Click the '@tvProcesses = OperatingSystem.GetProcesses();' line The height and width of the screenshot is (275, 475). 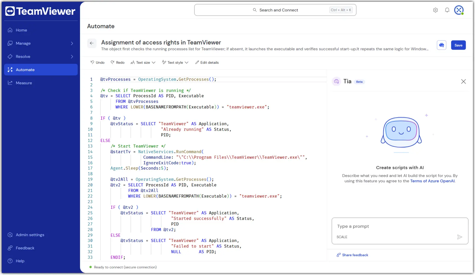(158, 79)
